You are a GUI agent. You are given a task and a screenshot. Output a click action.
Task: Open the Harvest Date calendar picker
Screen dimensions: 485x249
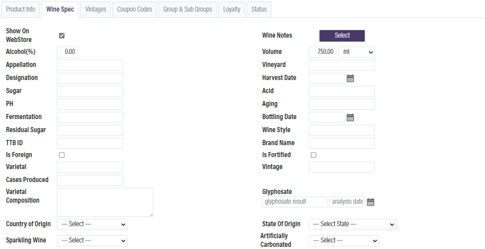tap(350, 78)
